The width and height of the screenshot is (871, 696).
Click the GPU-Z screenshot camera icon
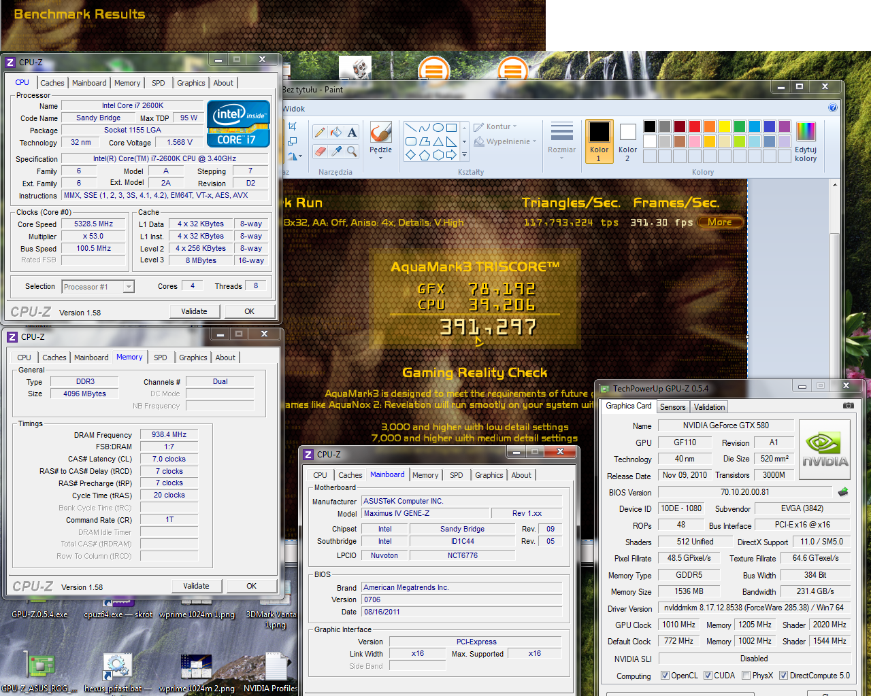point(849,406)
